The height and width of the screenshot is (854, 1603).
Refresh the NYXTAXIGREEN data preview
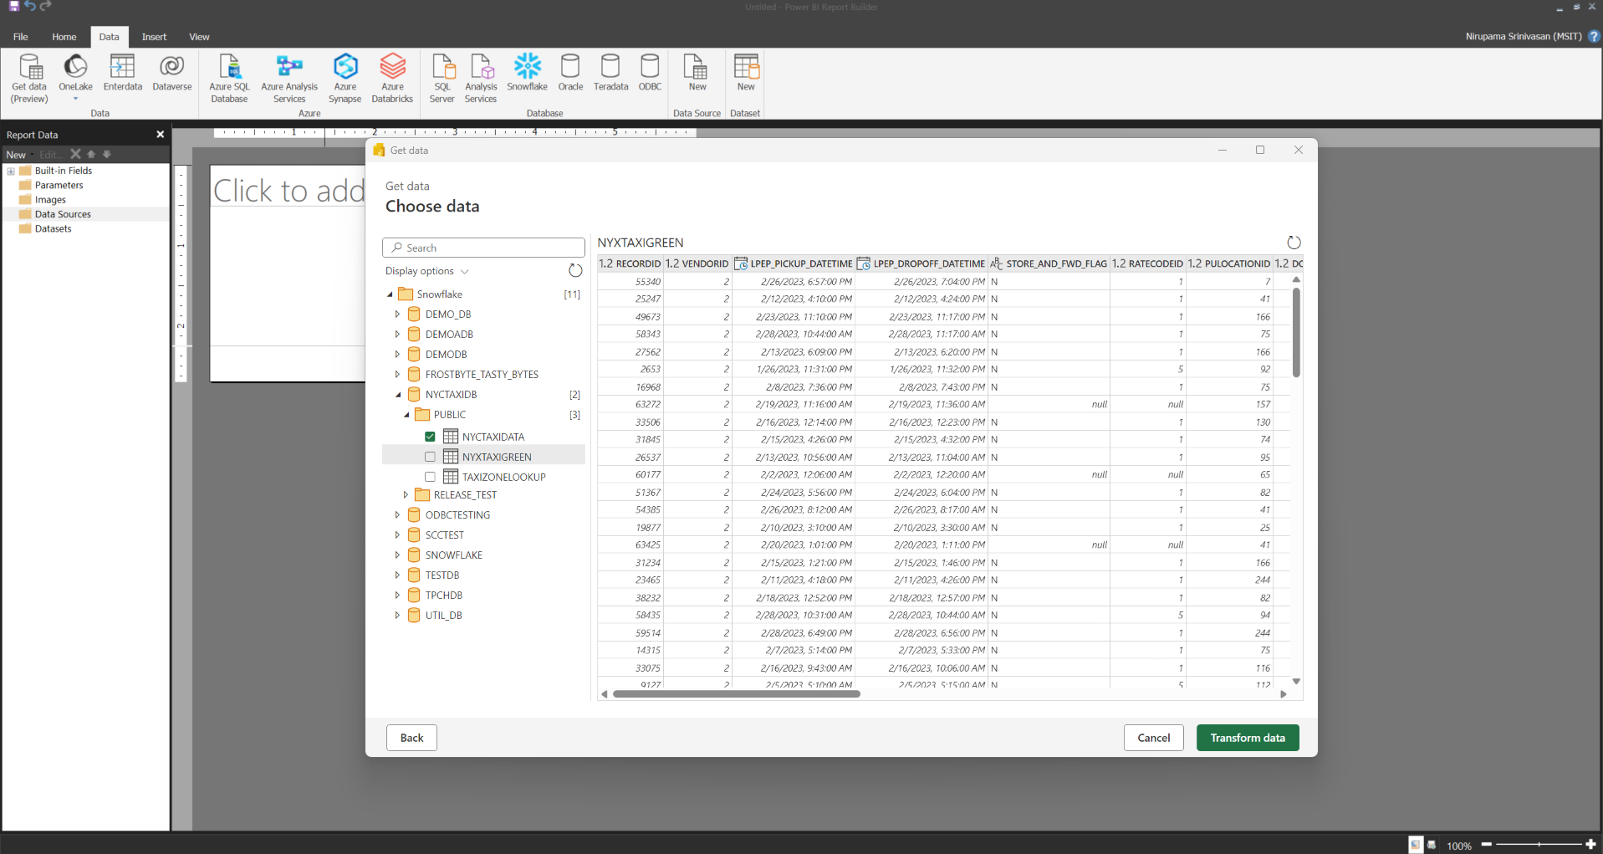click(1294, 243)
